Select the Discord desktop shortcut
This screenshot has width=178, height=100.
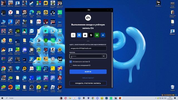point(24,51)
